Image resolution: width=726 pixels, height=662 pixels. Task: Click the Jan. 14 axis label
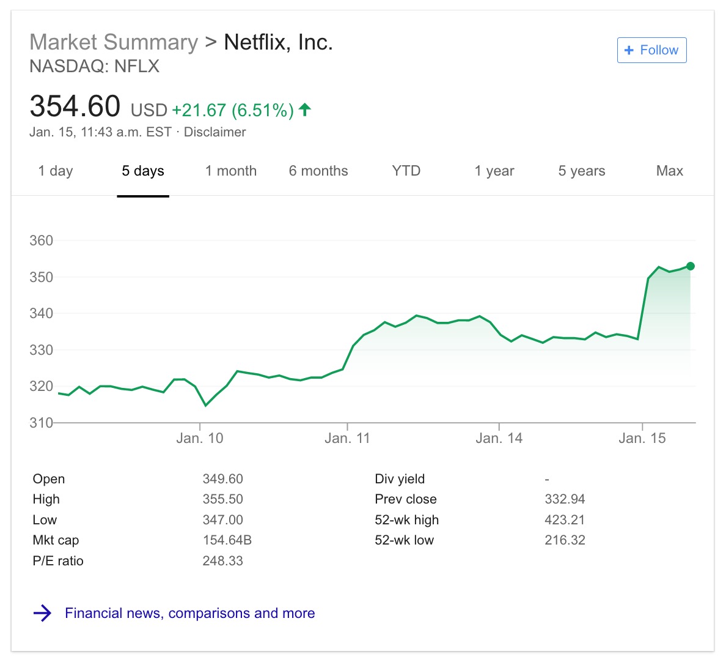[x=499, y=438]
